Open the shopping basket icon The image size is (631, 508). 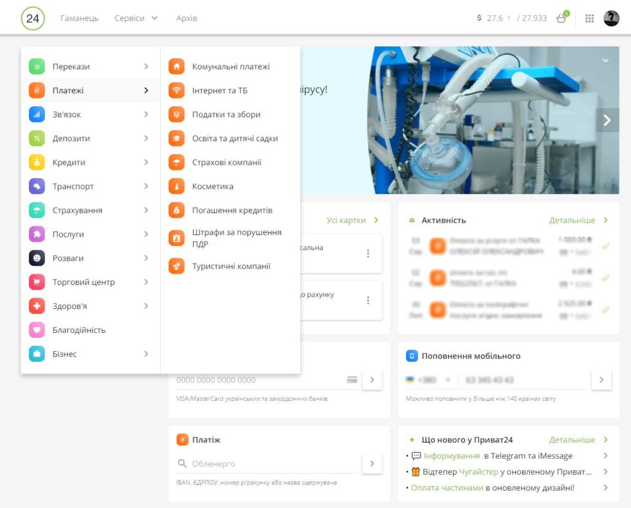click(x=561, y=18)
